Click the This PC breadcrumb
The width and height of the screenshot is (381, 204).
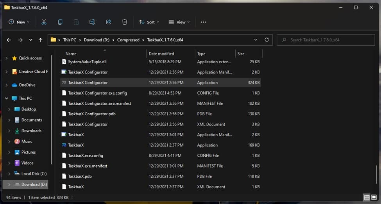[x=70, y=40]
